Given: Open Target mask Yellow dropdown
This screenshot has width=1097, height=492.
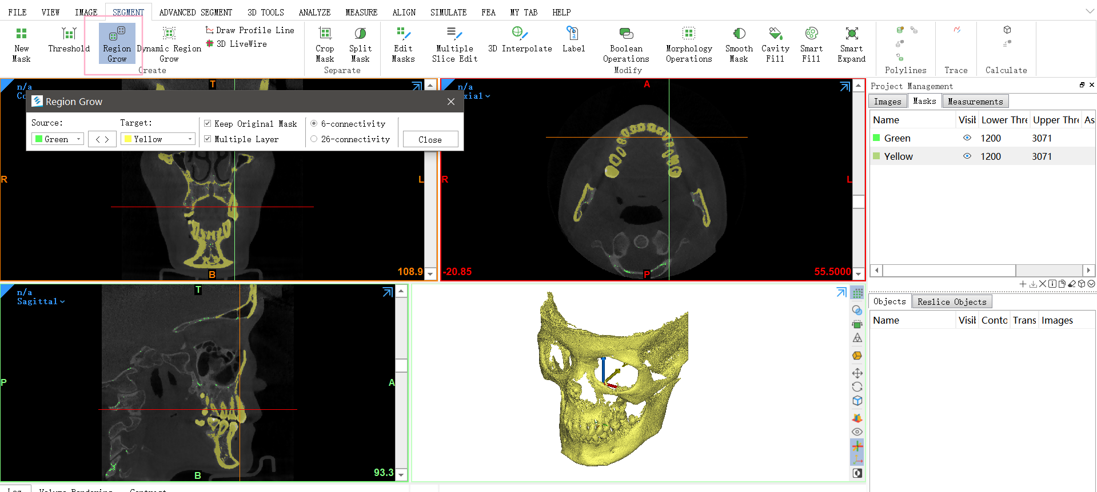Looking at the screenshot, I should tap(158, 139).
